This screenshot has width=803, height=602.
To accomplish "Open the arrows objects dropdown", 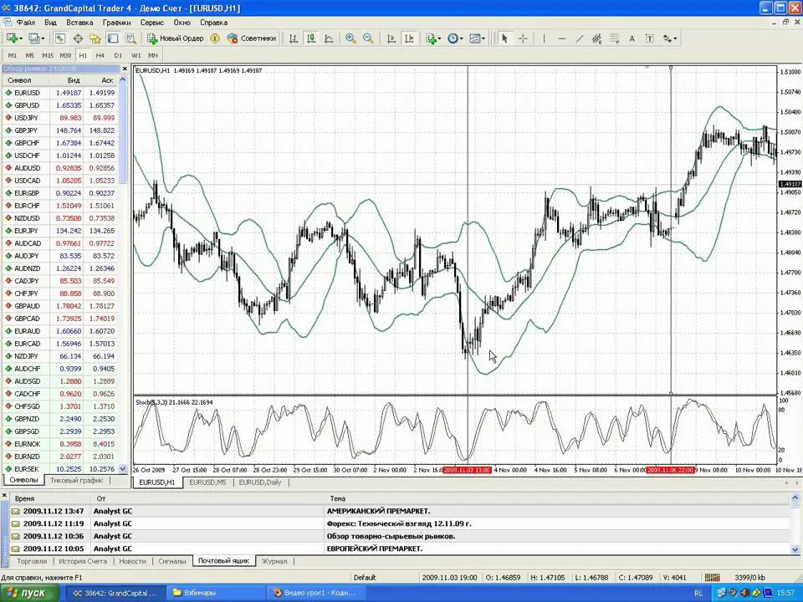I will tap(670, 38).
